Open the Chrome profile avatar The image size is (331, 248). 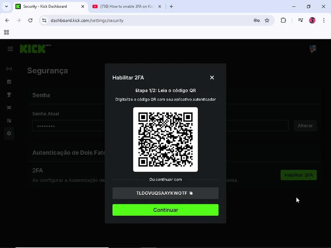[x=312, y=20]
